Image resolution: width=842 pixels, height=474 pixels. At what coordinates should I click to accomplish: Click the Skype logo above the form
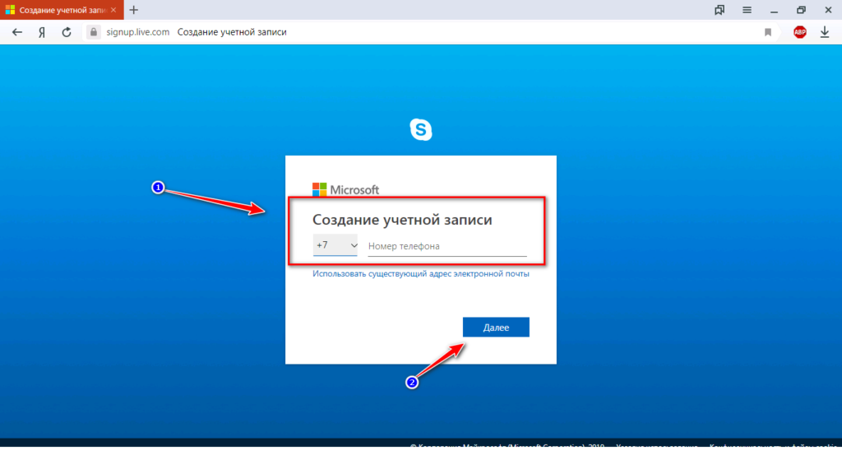click(x=421, y=129)
